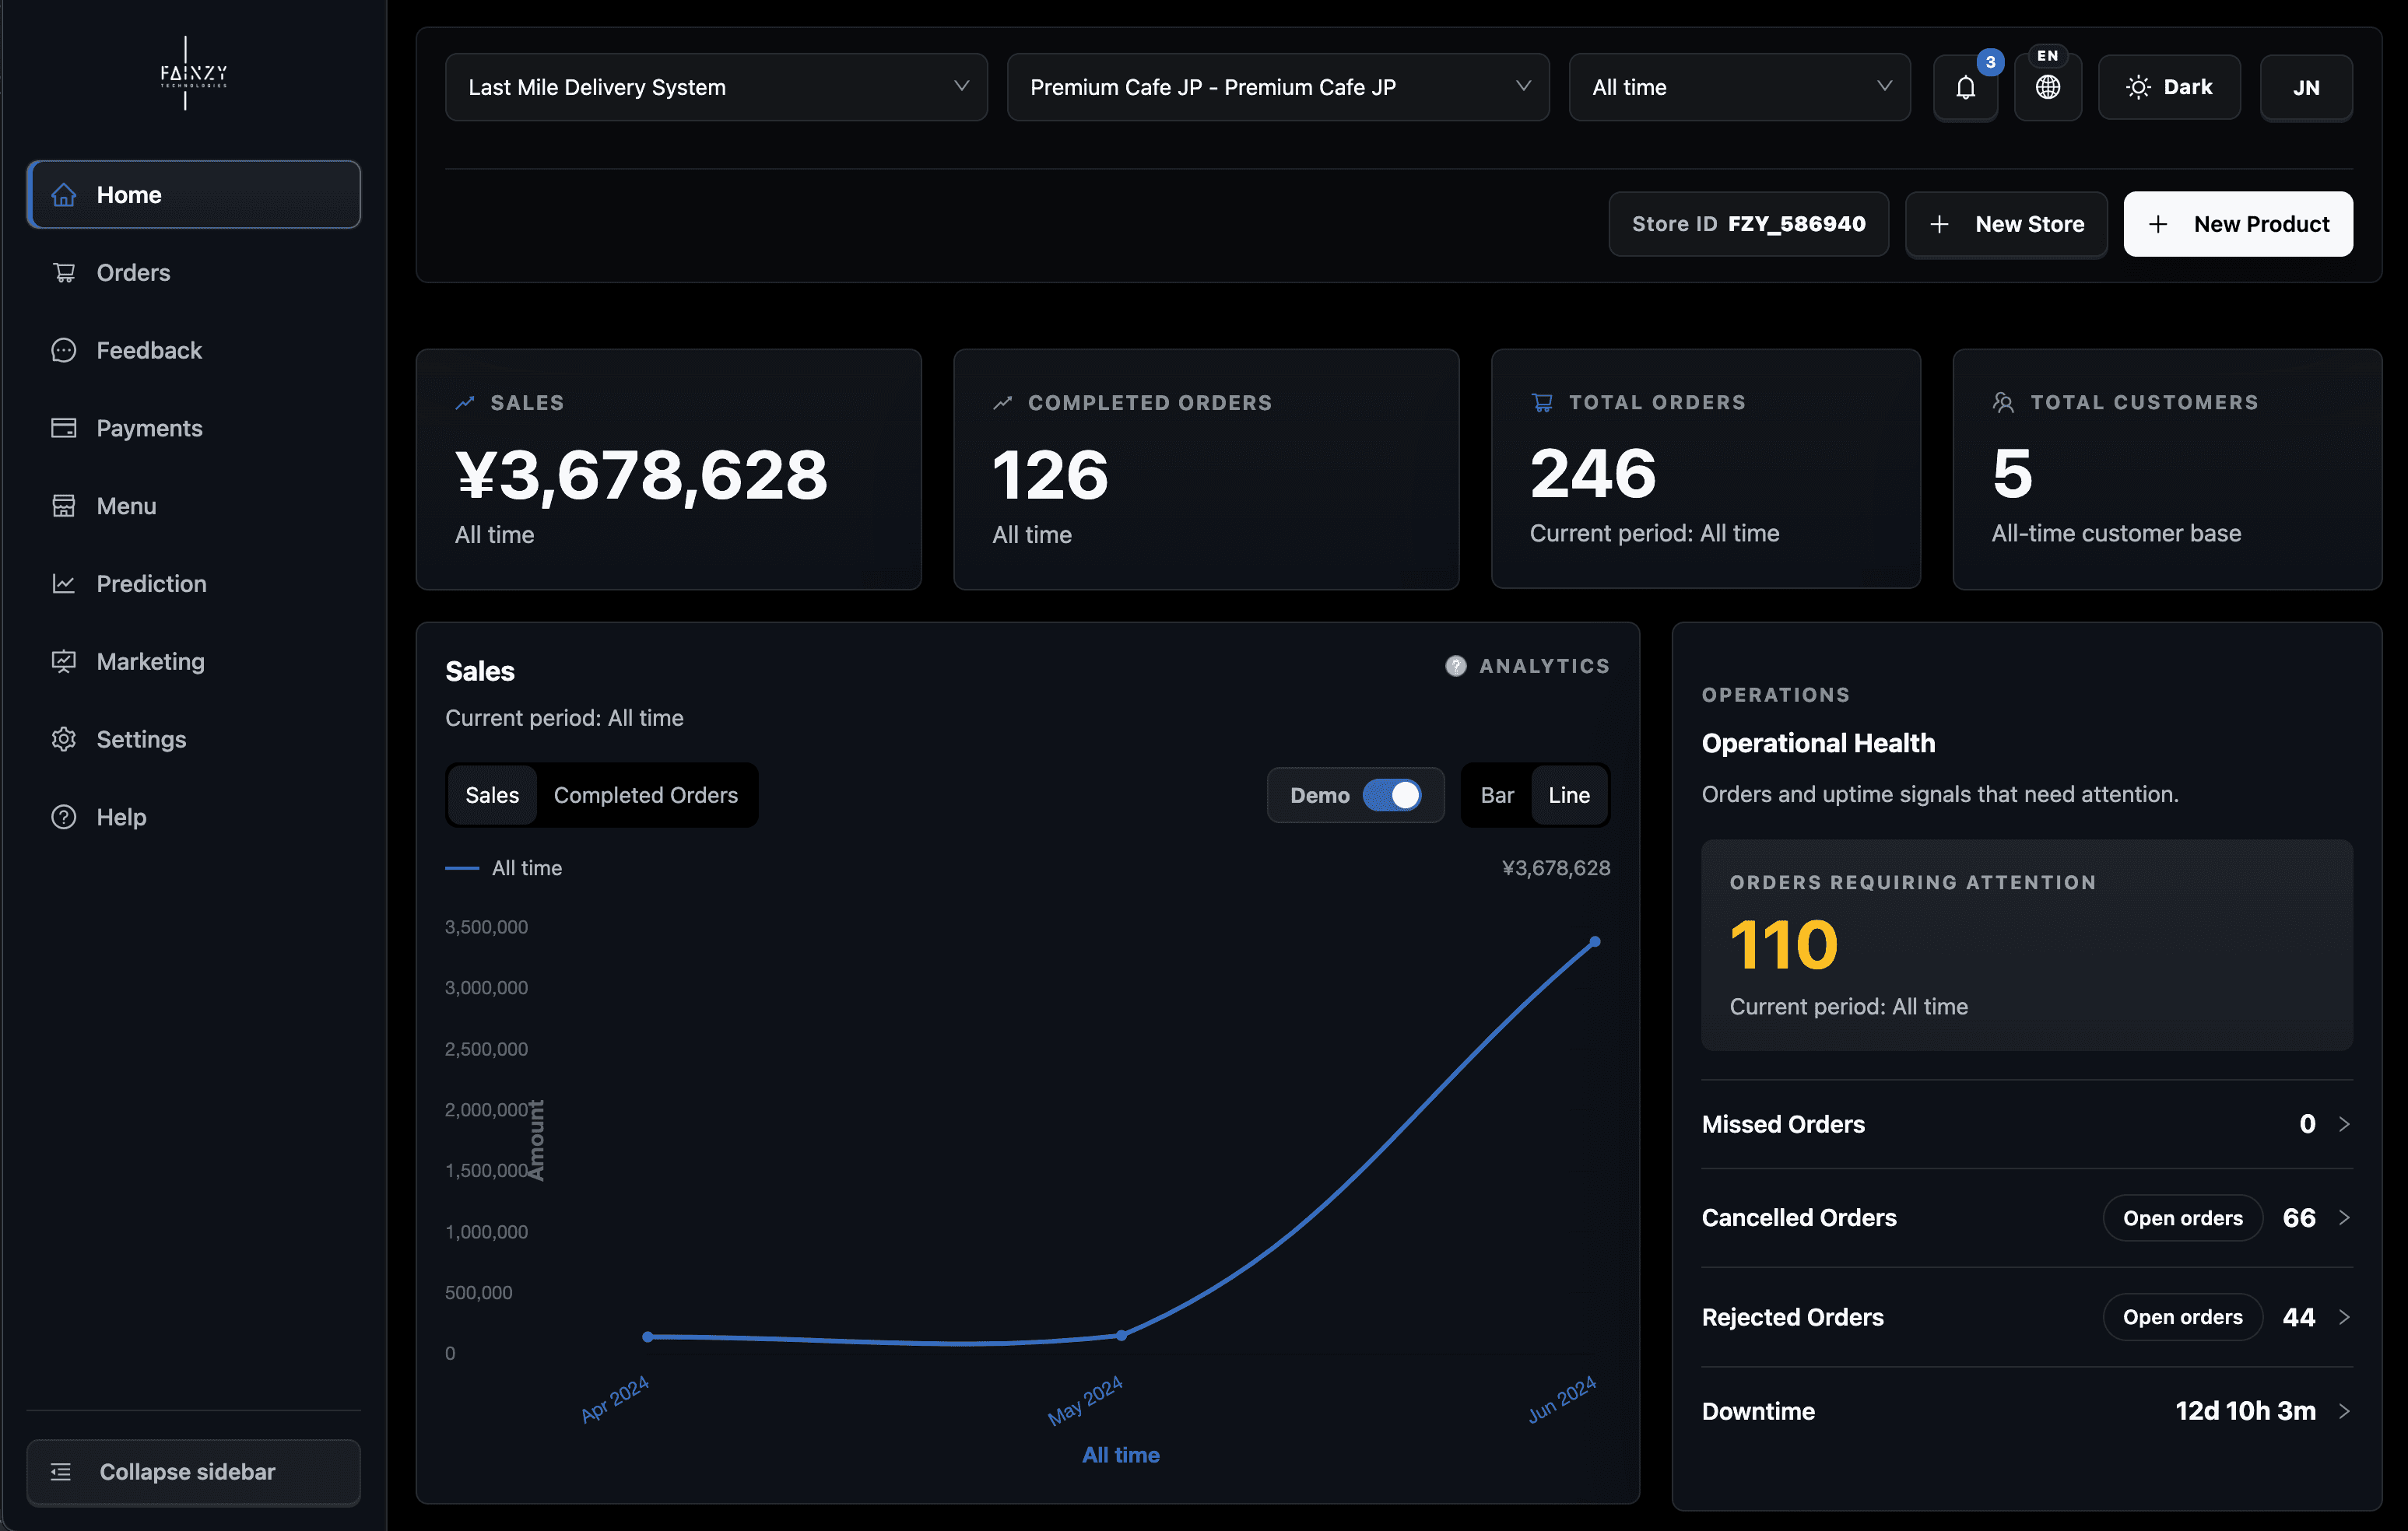Open the Prediction analytics icon
The image size is (2408, 1531).
64,583
